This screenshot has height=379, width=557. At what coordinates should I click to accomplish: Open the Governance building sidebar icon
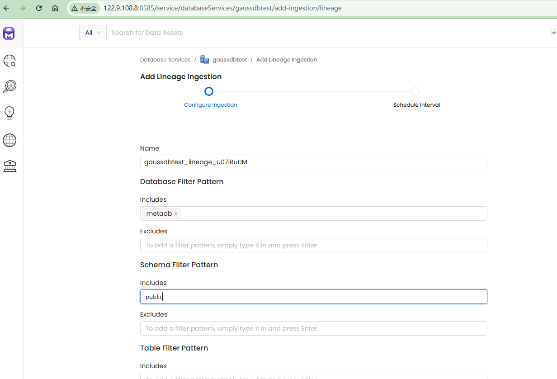pyautogui.click(x=9, y=166)
